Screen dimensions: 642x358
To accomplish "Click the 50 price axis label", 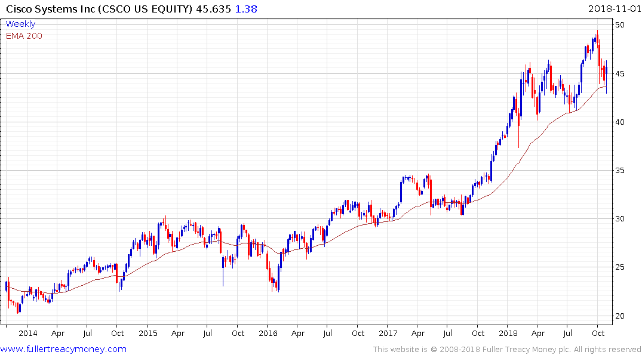I will 620,25.
